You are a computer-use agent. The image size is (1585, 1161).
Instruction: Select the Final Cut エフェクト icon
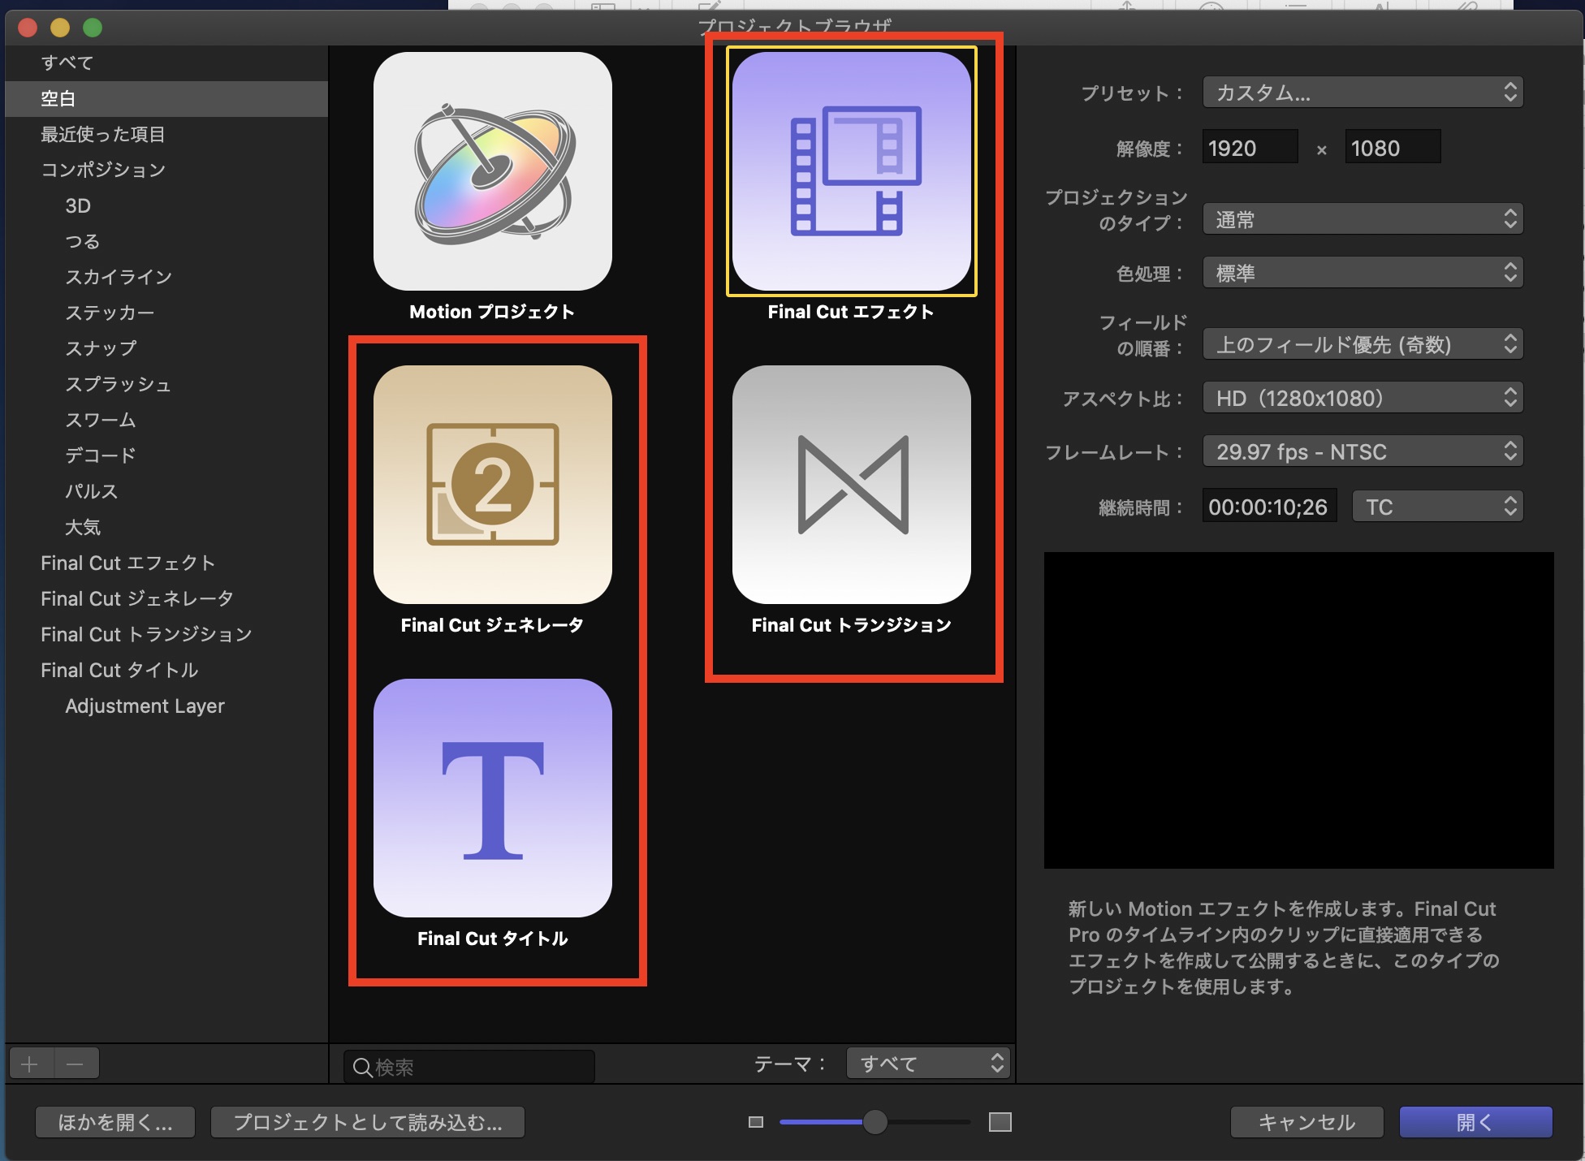(851, 171)
